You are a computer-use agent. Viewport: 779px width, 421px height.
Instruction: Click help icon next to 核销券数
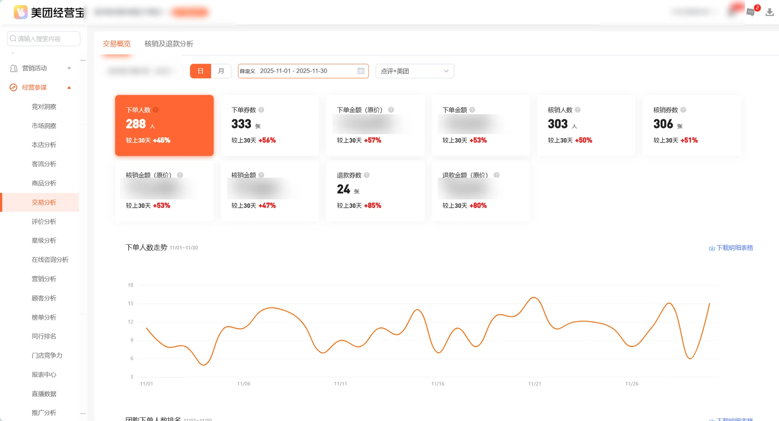click(x=683, y=110)
